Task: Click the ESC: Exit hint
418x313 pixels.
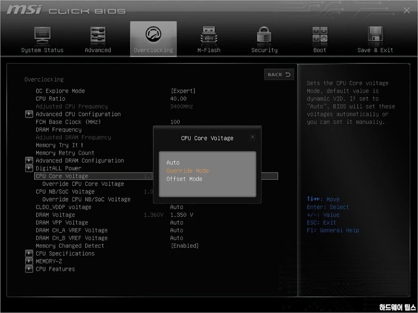Action: click(x=321, y=222)
